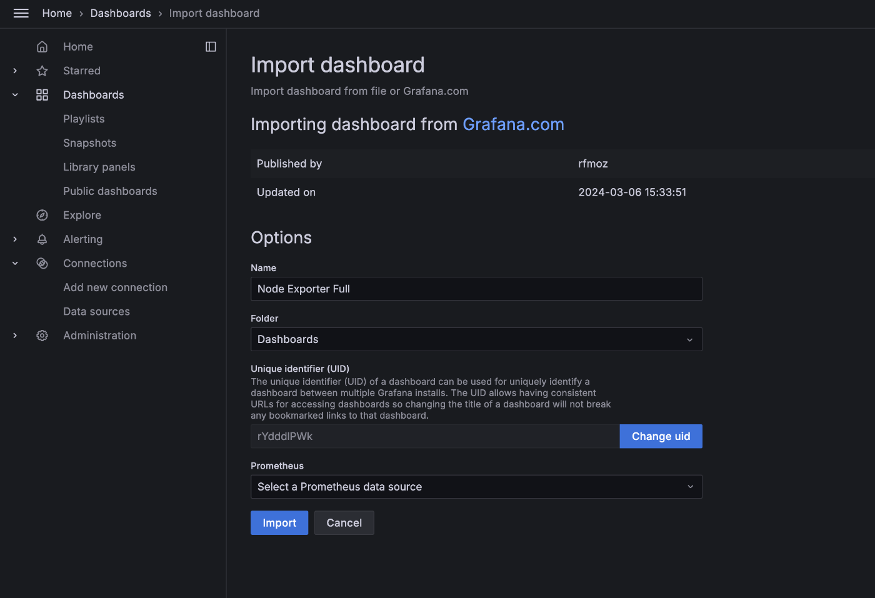Click the Cancel button
This screenshot has height=598, width=875.
coord(344,523)
